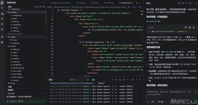Open the Agent selector dropdown in the chat input
The width and height of the screenshot is (198, 105).
tap(162, 102)
